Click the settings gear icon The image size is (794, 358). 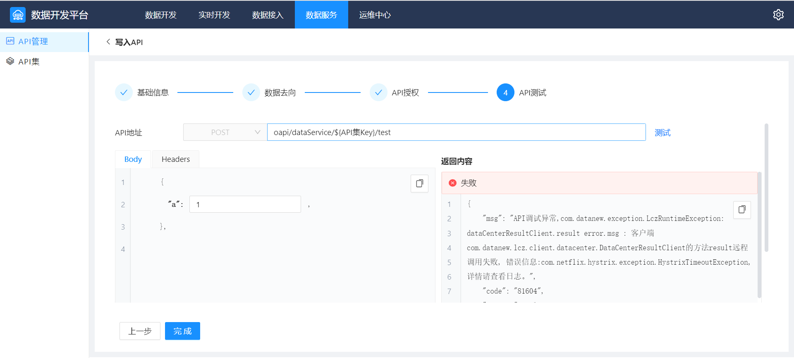click(x=778, y=15)
